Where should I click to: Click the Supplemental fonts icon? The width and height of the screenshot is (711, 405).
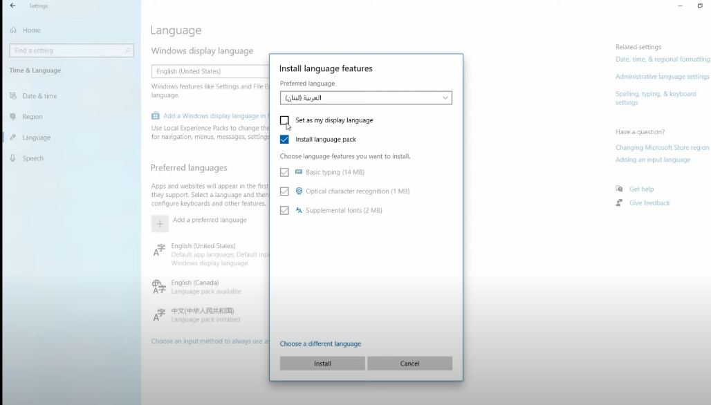[297, 210]
